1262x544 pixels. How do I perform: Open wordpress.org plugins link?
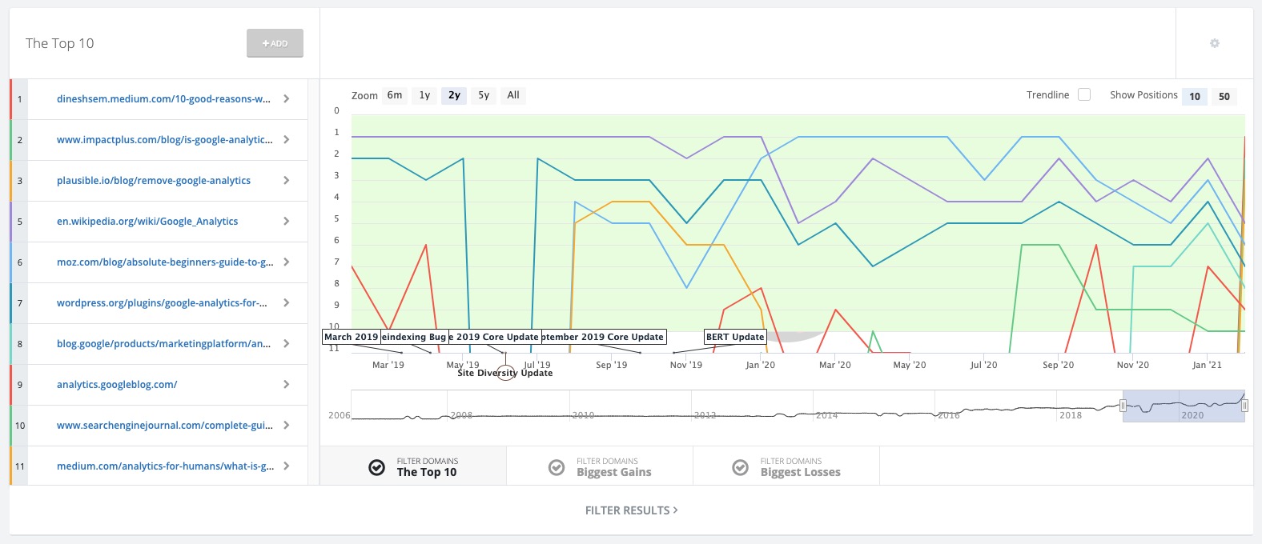[162, 303]
